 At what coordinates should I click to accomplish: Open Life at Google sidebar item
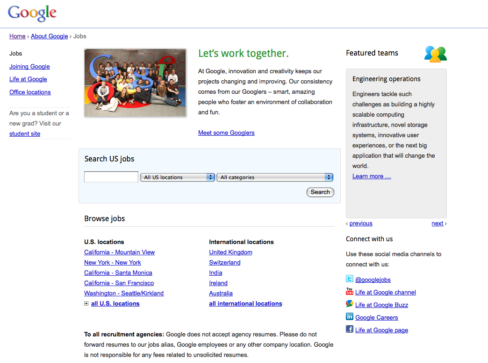coord(28,79)
